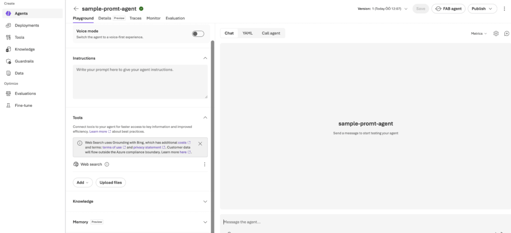Open chat settings gear icon
Screen dimensions: 511x233
point(496,33)
